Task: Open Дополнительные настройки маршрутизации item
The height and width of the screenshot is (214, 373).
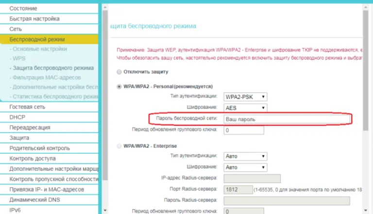Action: coord(49,169)
